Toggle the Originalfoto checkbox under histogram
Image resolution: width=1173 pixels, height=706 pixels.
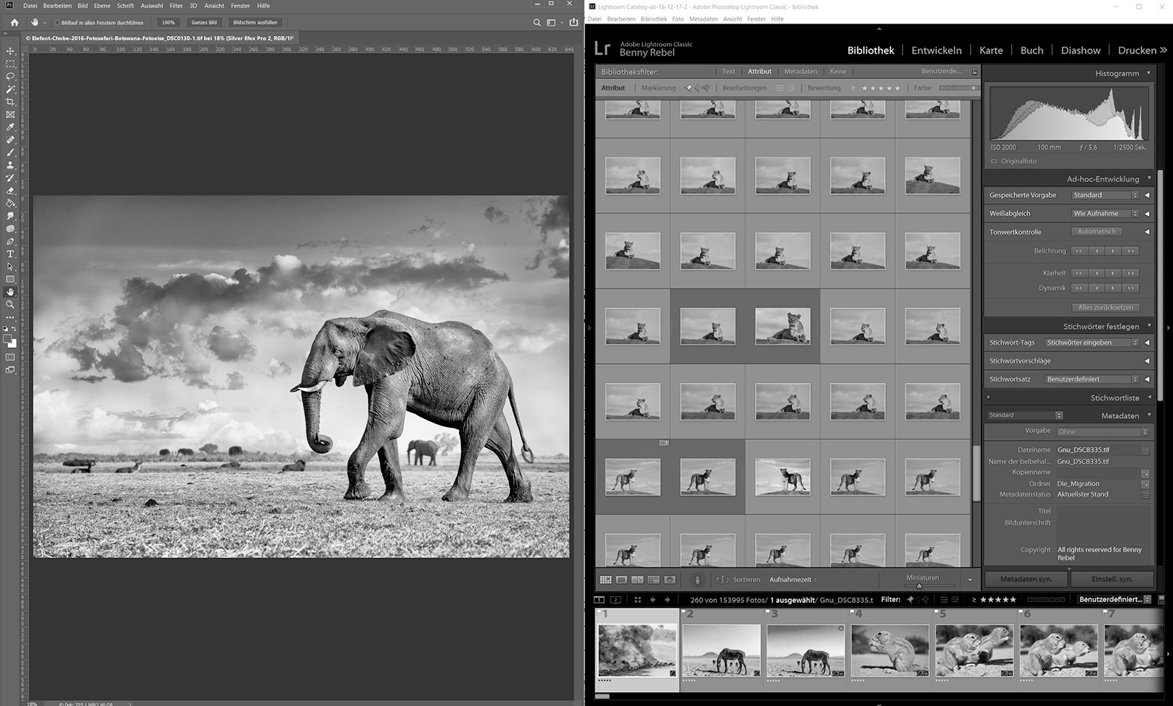[994, 161]
